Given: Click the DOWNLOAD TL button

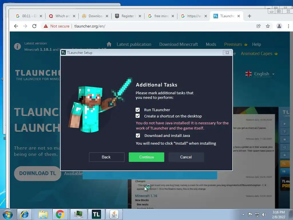Looking at the screenshot, I should [x=37, y=173].
